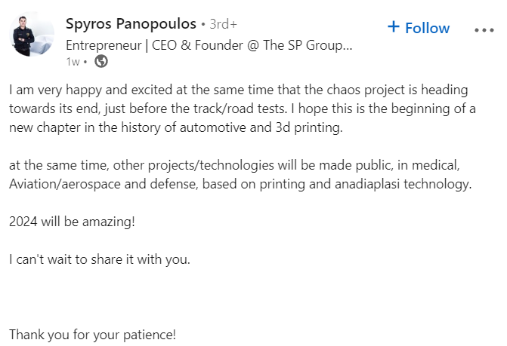Click the Spyros Panopoulos name link

[131, 24]
